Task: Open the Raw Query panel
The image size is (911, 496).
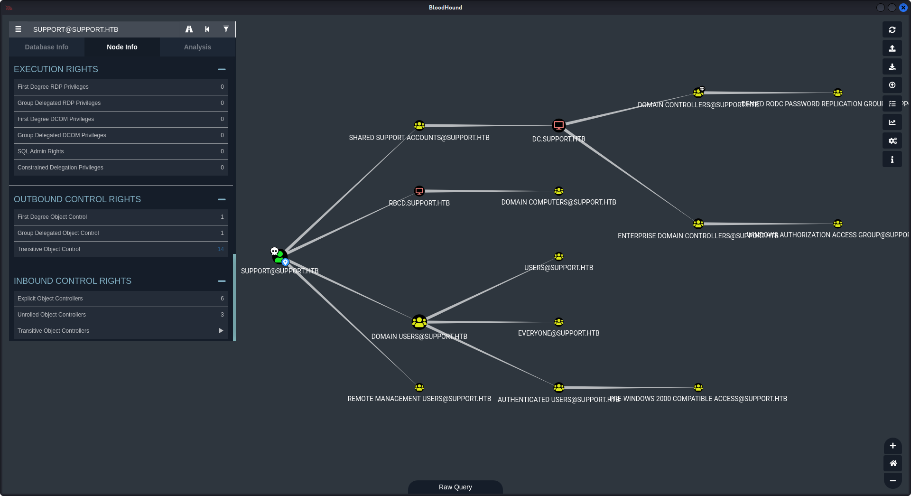Action: click(x=455, y=487)
